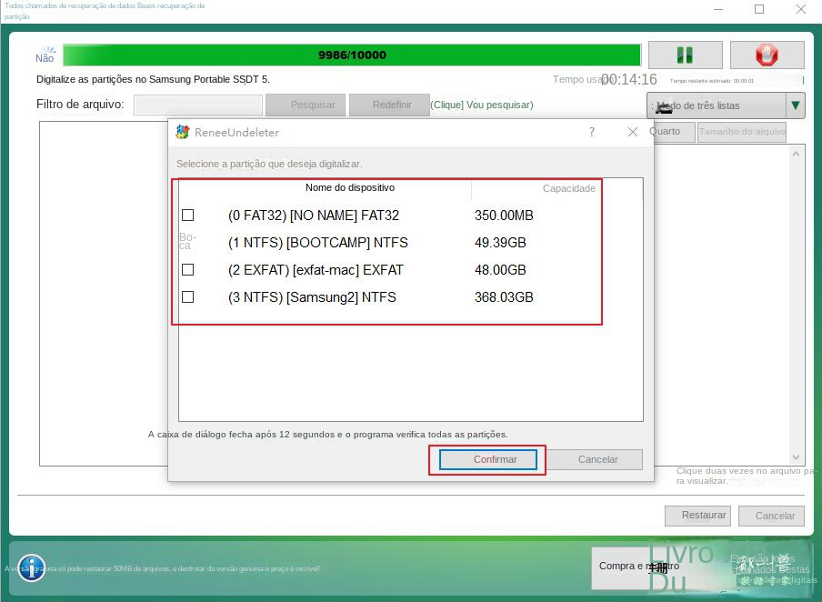Click the 368.03GB capacity value

coord(504,296)
